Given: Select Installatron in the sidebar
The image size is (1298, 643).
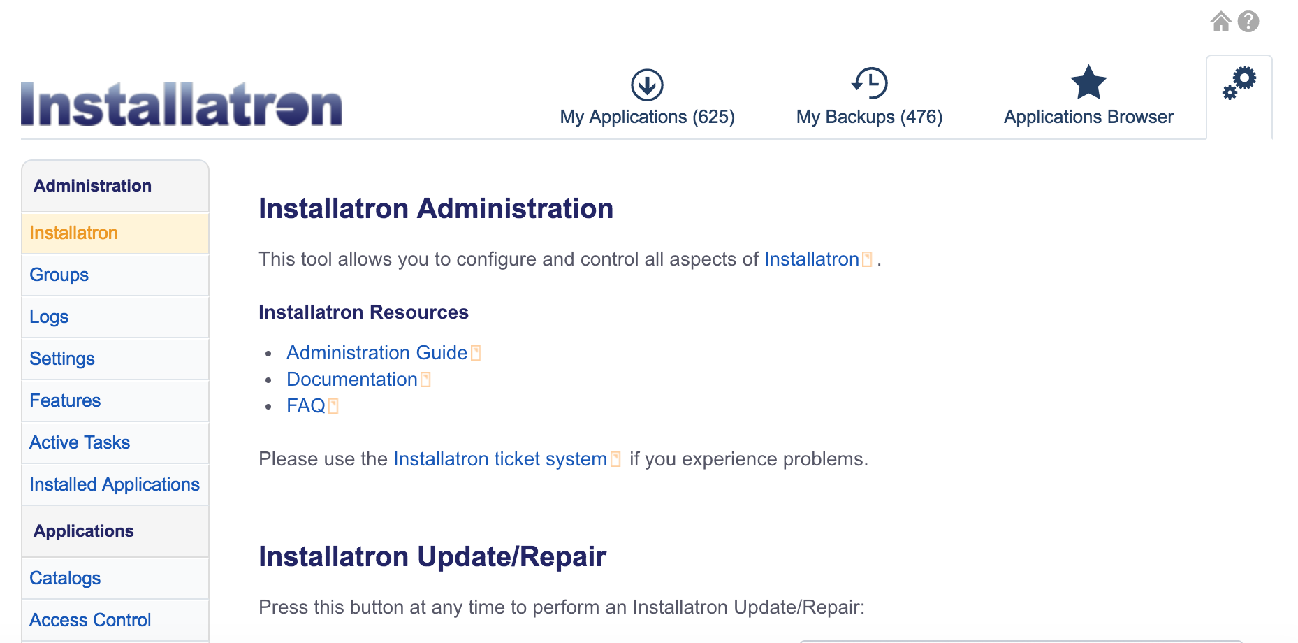Looking at the screenshot, I should (x=115, y=233).
